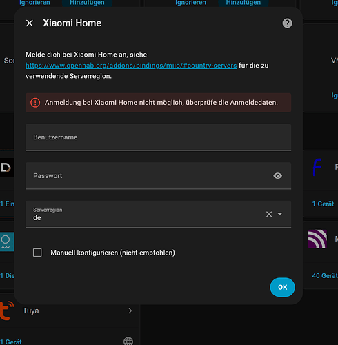This screenshot has width=338, height=345.
Task: Open the Tuya integration chevron
Action: pos(130,310)
